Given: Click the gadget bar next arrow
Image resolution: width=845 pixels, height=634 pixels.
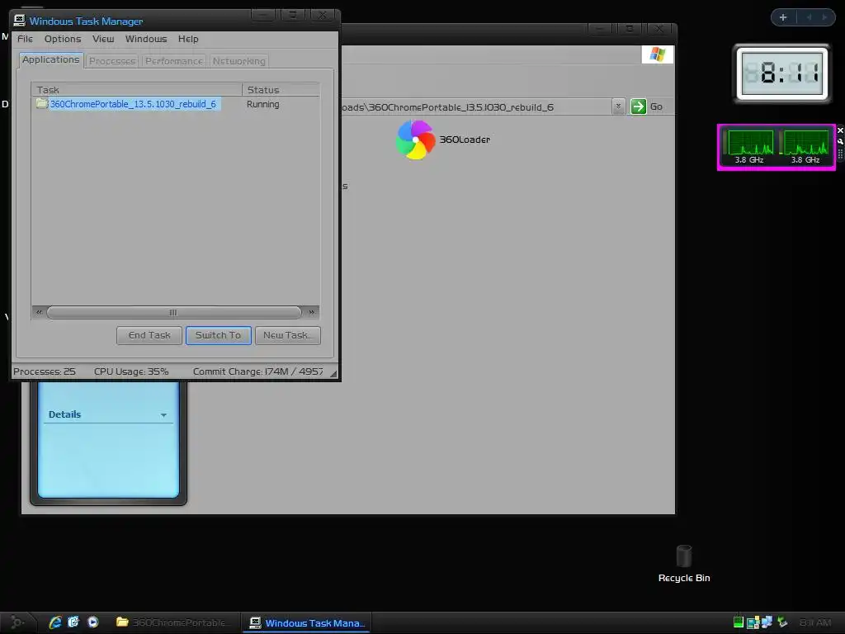Looking at the screenshot, I should 824,17.
